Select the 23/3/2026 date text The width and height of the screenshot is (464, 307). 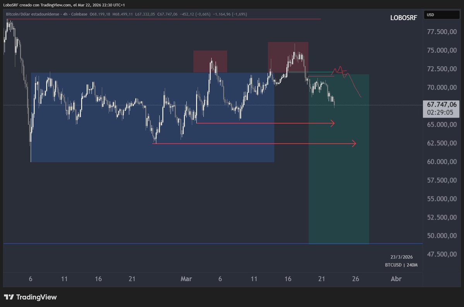tap(401, 257)
